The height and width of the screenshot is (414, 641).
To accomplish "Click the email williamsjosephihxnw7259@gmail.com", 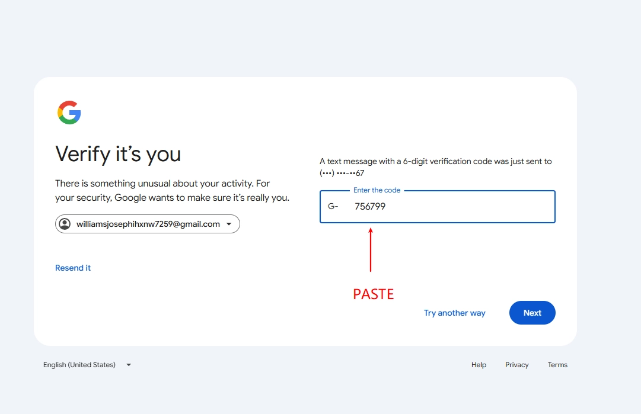I will point(148,224).
